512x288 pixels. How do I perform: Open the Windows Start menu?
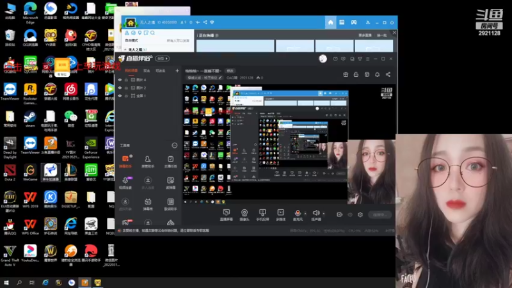point(6,282)
